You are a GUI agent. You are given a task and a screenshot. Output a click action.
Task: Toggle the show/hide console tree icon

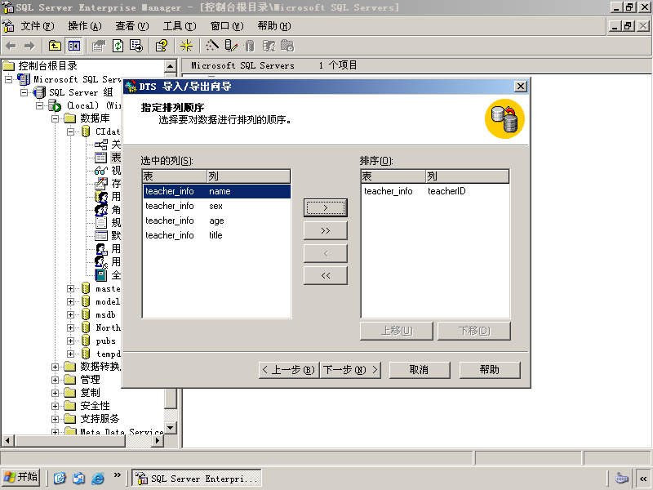point(74,46)
